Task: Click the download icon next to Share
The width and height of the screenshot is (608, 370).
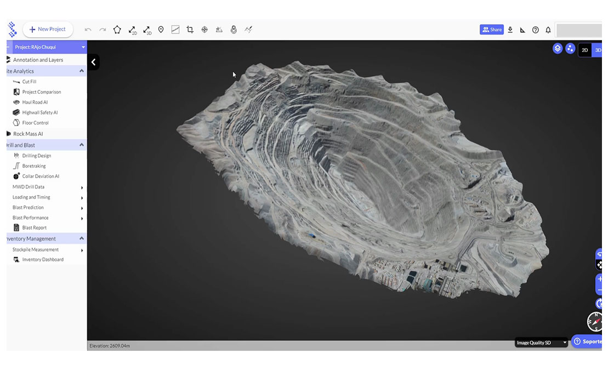Action: pos(510,30)
